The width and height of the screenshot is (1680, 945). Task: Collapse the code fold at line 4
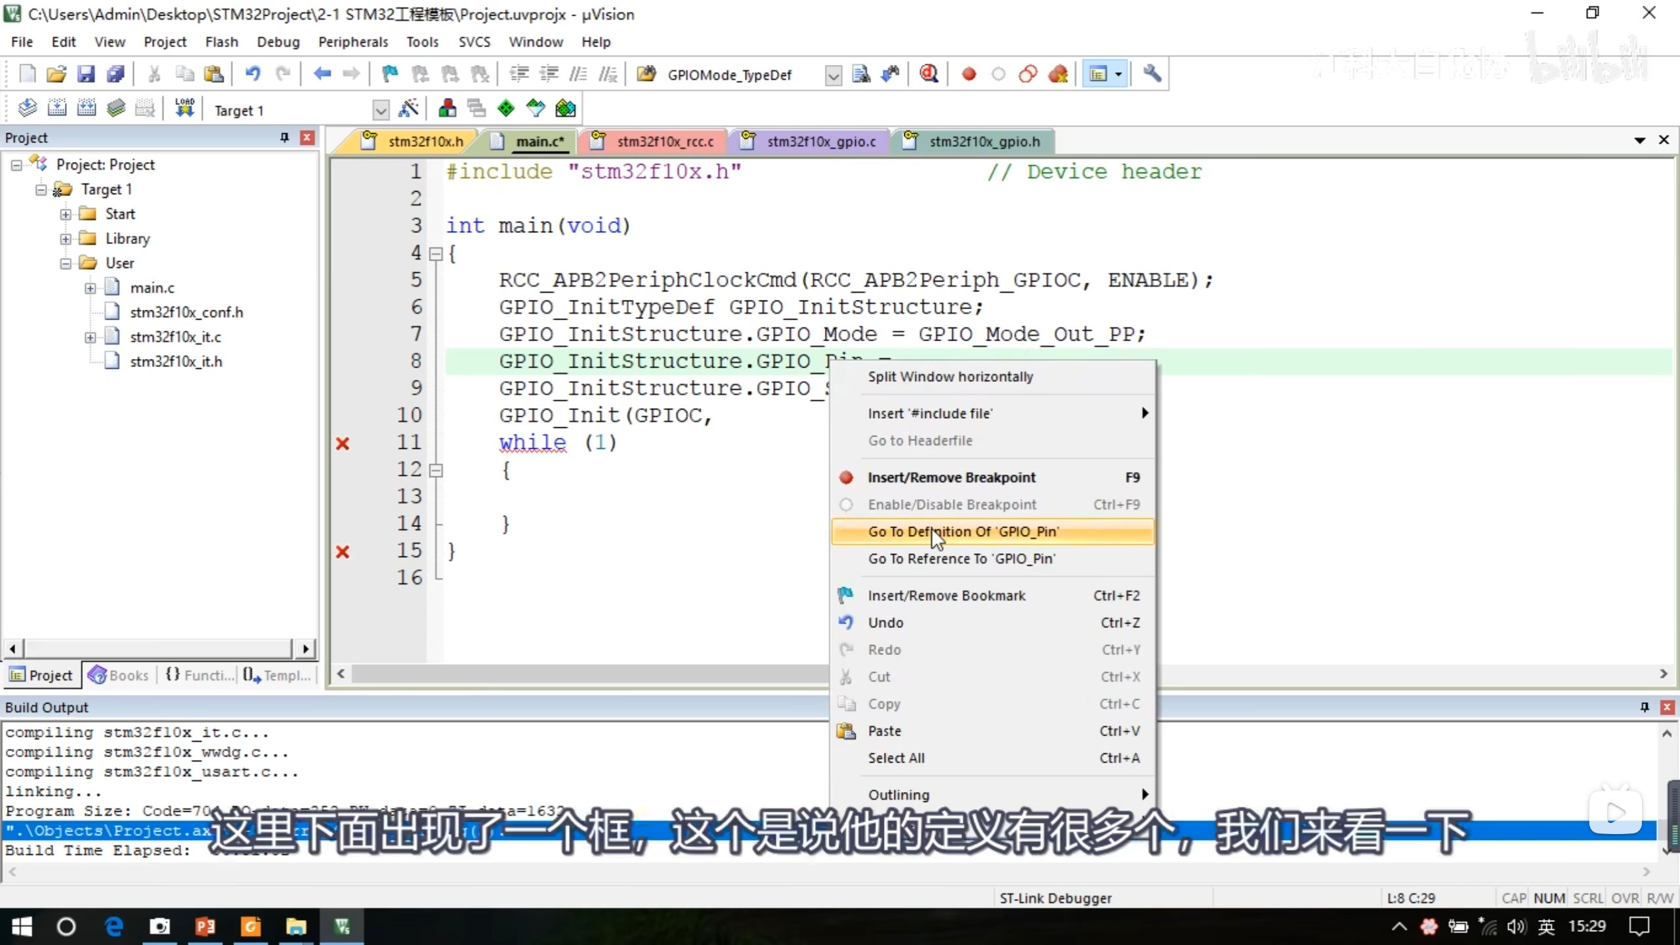tap(436, 254)
